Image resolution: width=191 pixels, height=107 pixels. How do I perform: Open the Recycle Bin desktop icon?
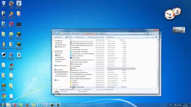pos(4,4)
